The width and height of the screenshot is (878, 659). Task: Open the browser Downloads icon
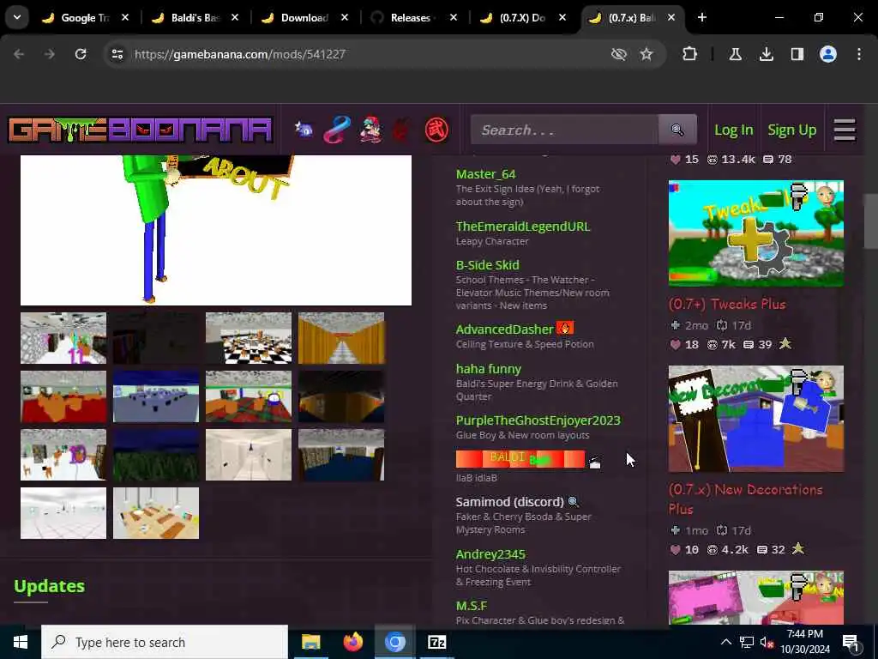767,54
